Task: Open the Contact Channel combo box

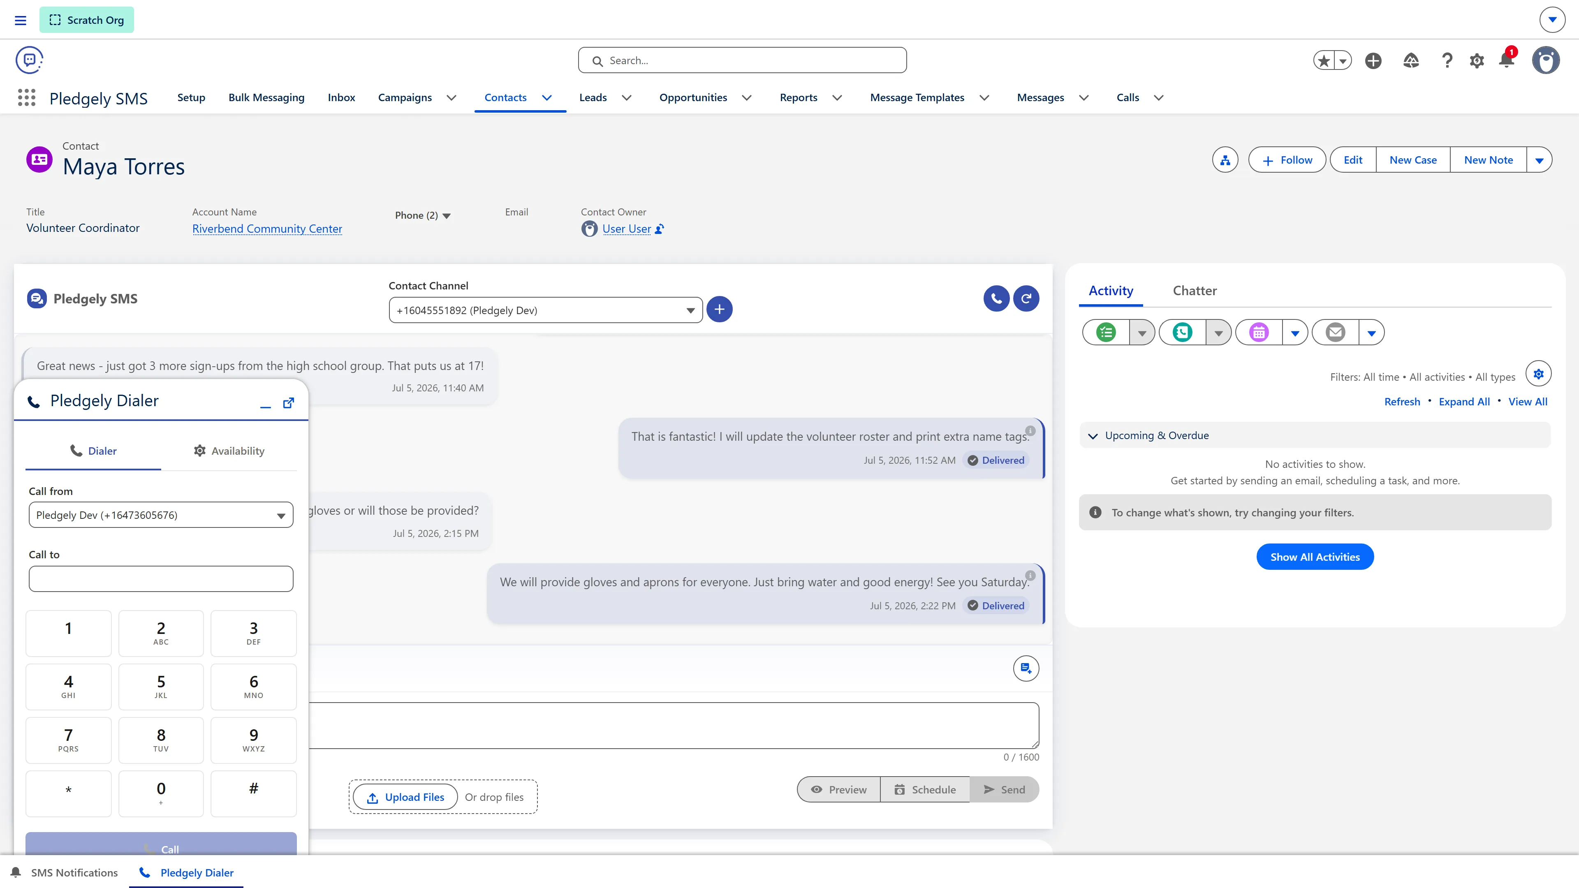Action: point(546,310)
